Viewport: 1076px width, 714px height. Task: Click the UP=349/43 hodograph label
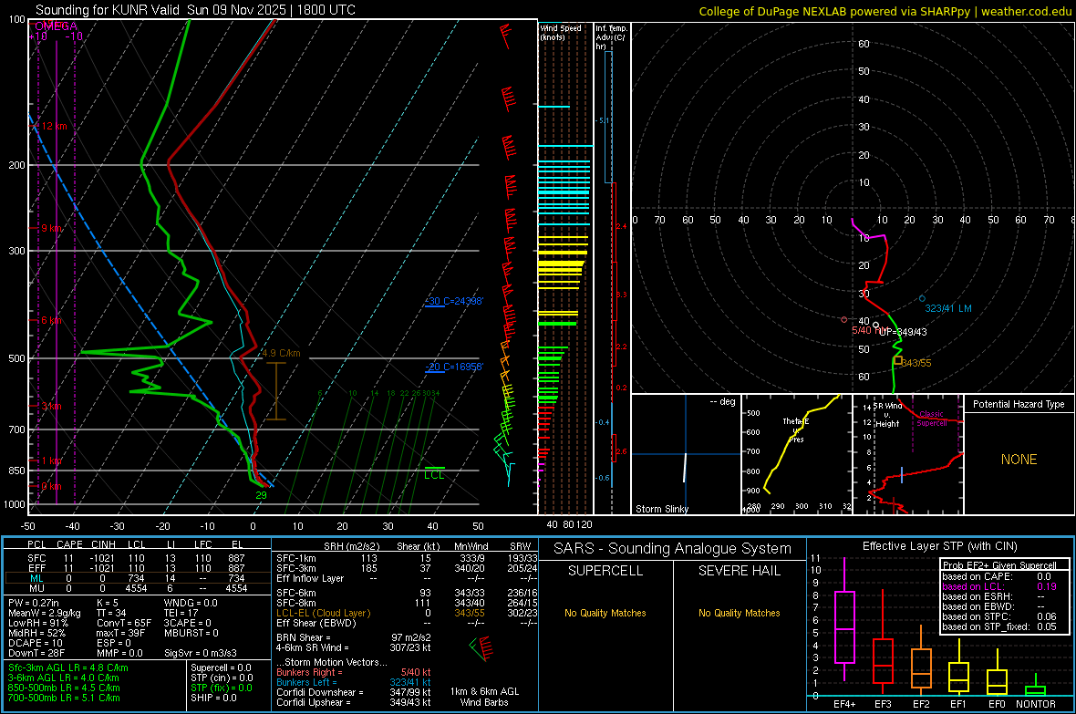pos(902,332)
